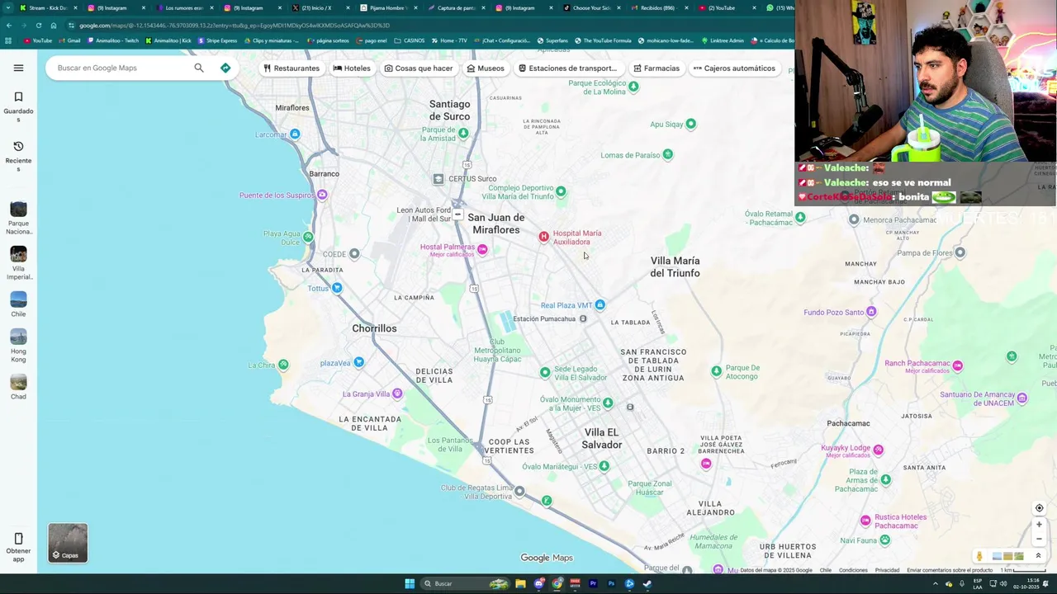Click the browser address bar URL

[x=235, y=26]
